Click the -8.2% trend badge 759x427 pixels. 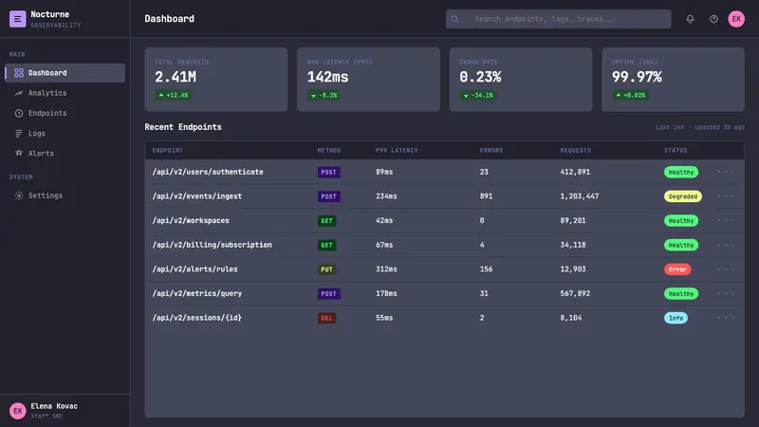(324, 96)
